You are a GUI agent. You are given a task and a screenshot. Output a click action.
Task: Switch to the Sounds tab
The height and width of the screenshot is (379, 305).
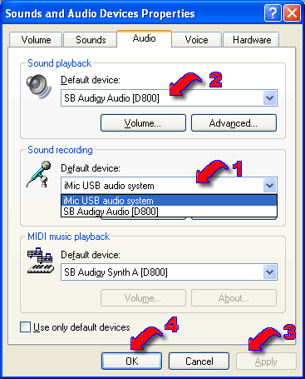pos(91,40)
